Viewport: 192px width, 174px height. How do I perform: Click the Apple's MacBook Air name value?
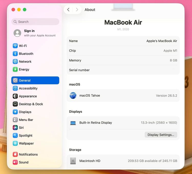tap(162, 41)
